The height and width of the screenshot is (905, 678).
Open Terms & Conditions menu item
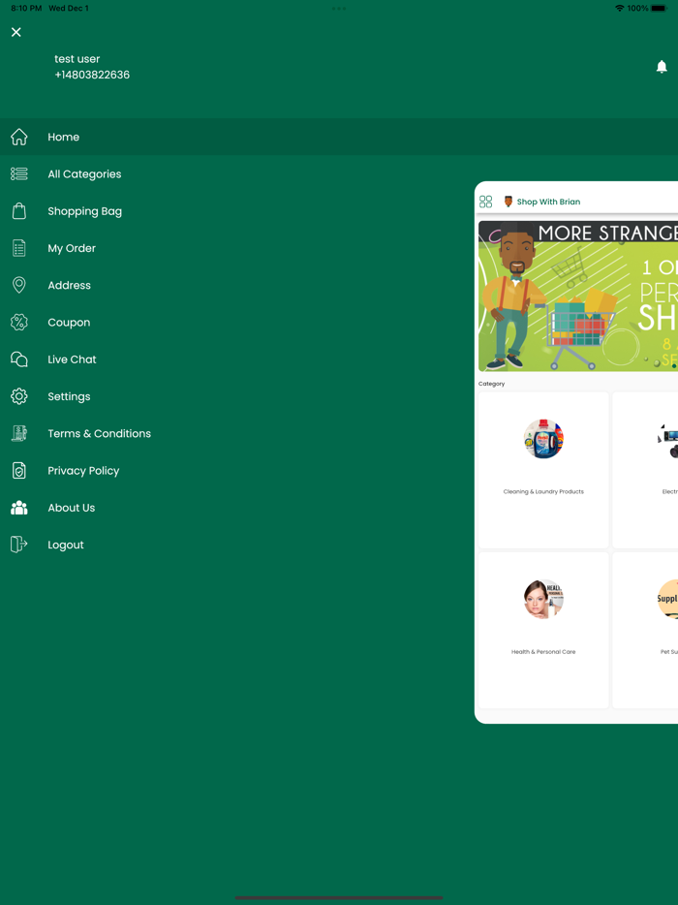point(99,433)
